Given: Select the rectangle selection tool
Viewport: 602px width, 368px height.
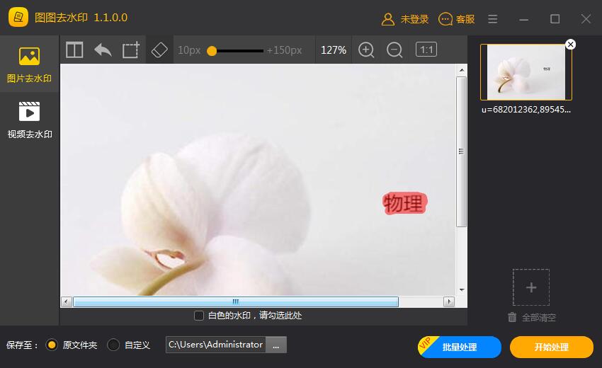Looking at the screenshot, I should (131, 50).
